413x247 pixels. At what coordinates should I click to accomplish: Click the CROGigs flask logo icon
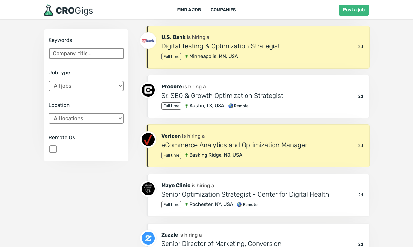point(48,10)
